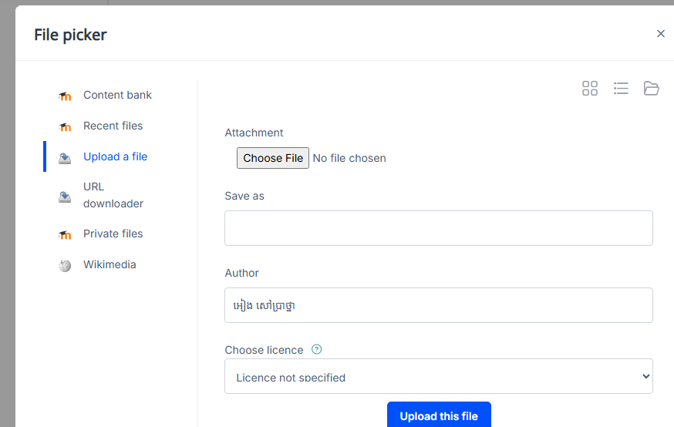Open help for Choose licence
The width and height of the screenshot is (674, 427).
pos(316,349)
